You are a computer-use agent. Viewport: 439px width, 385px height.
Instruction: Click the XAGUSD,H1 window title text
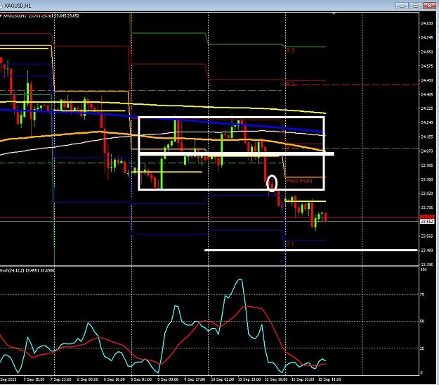point(18,6)
